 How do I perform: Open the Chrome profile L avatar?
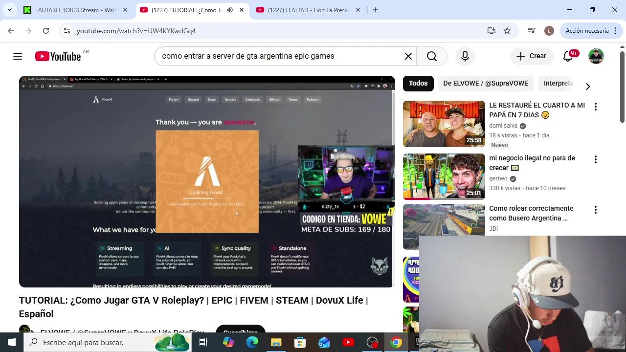(549, 31)
